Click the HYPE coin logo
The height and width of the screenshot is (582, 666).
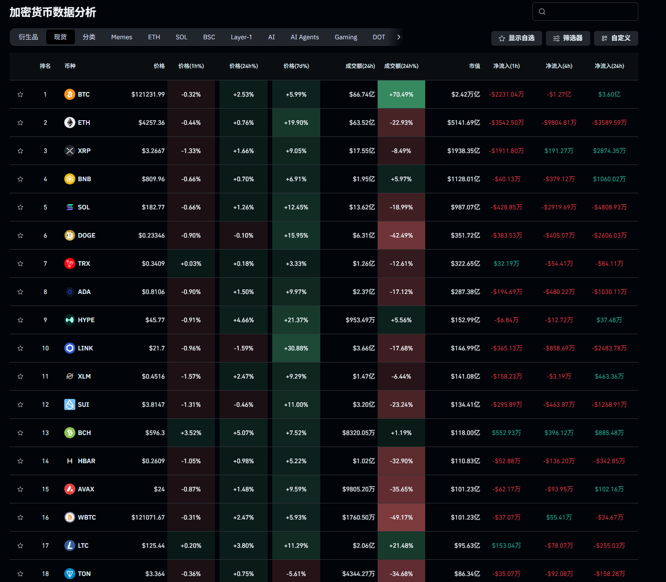click(70, 320)
